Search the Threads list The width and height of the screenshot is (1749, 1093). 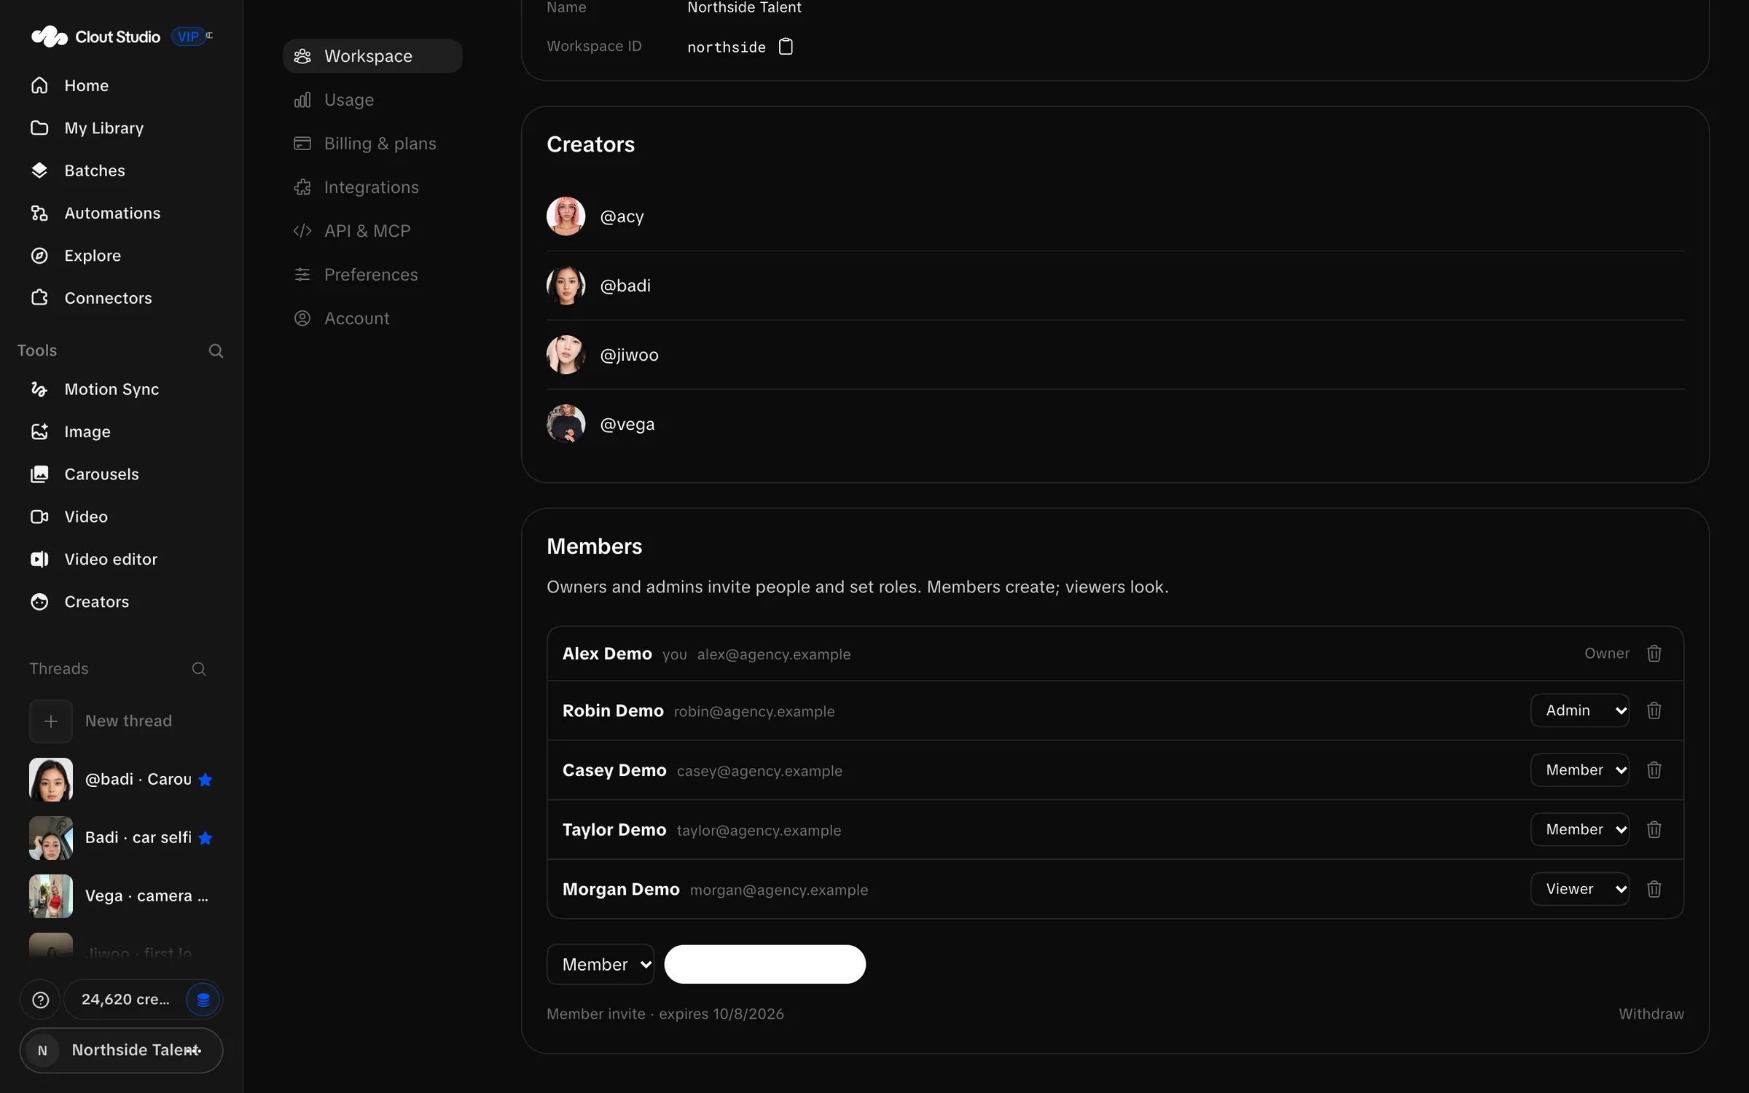coord(199,669)
